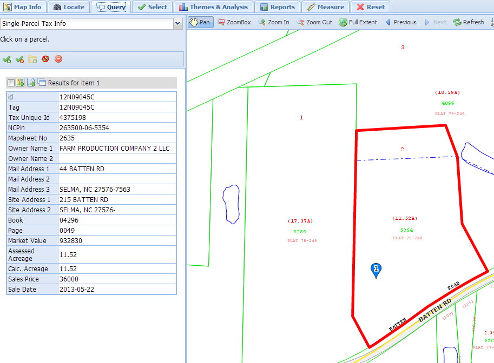Tick the checkbox for Results for item 1
494x363 pixels.
[x=11, y=83]
